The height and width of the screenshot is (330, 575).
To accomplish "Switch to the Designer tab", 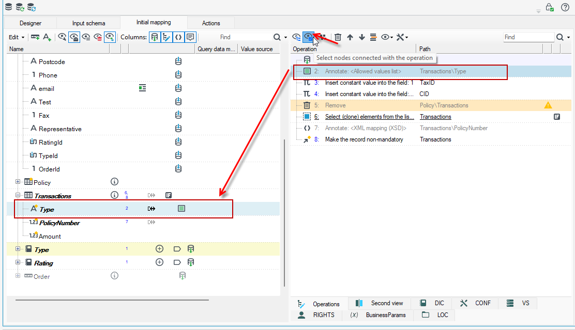I will pos(31,23).
